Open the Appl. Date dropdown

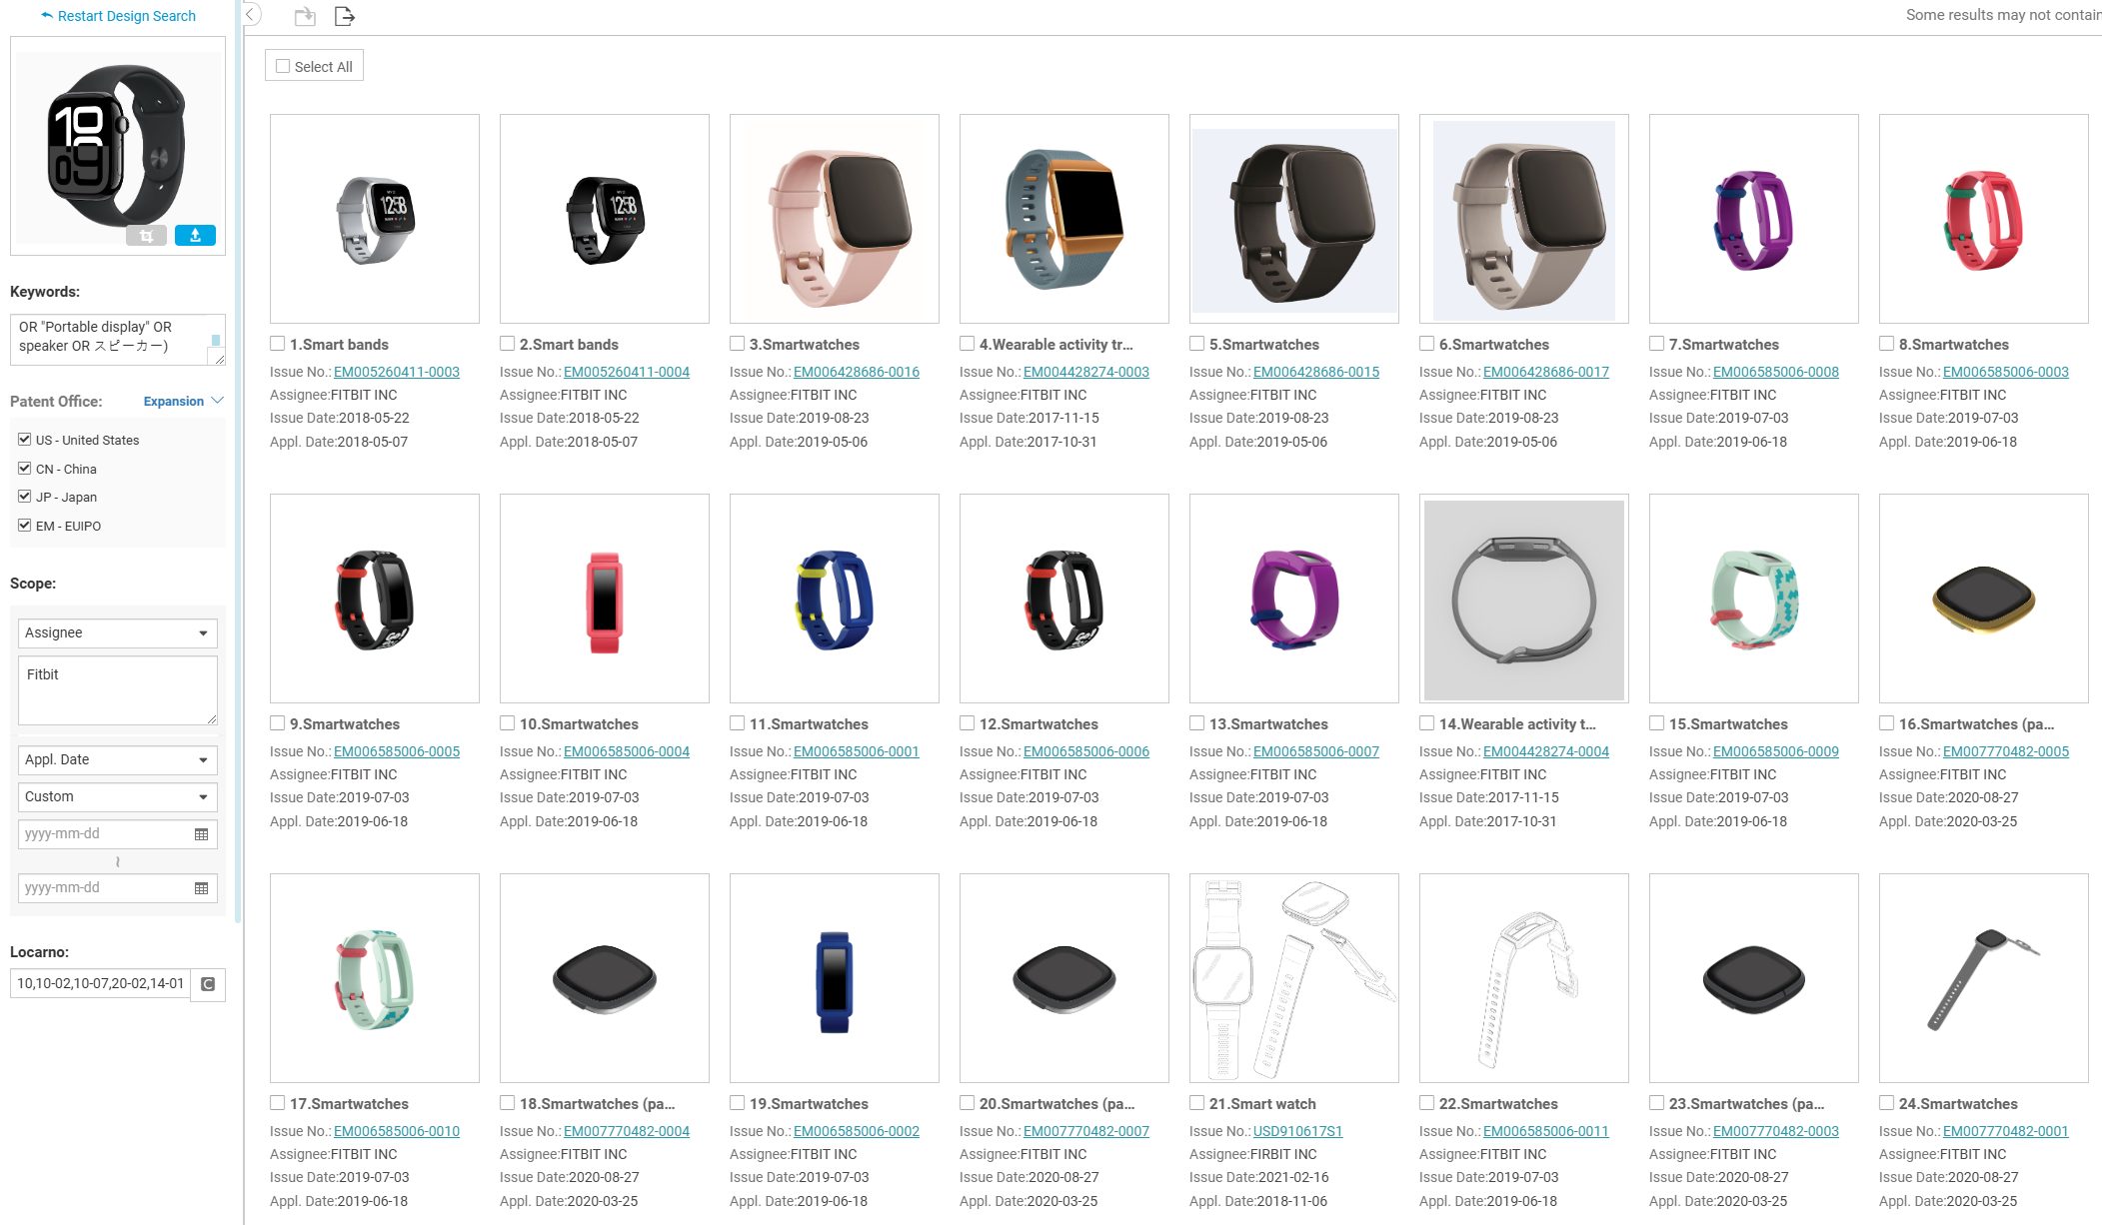118,759
